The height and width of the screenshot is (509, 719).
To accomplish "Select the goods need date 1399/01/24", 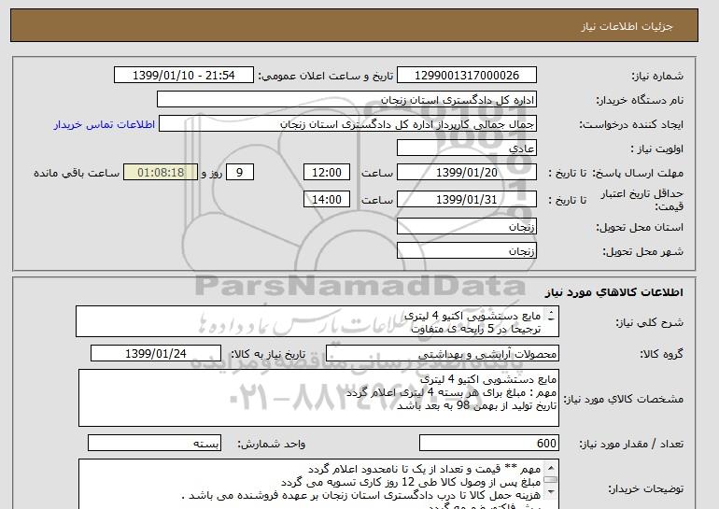I will coord(155,354).
